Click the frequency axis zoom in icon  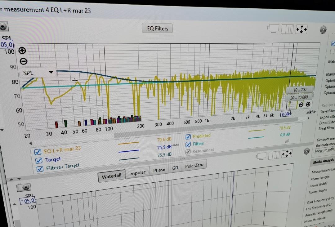(308, 105)
